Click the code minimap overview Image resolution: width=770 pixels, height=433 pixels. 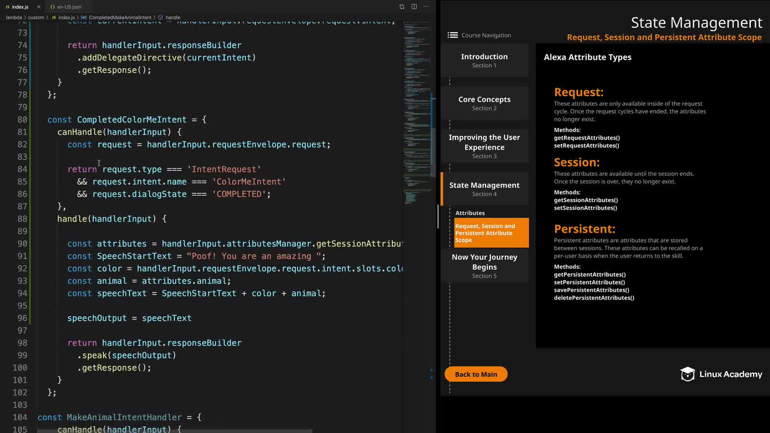(x=416, y=120)
